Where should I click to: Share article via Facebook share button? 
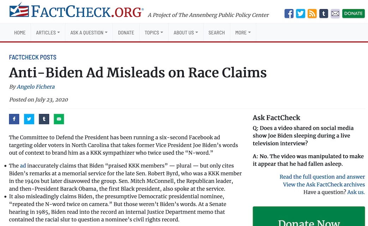pyautogui.click(x=14, y=119)
